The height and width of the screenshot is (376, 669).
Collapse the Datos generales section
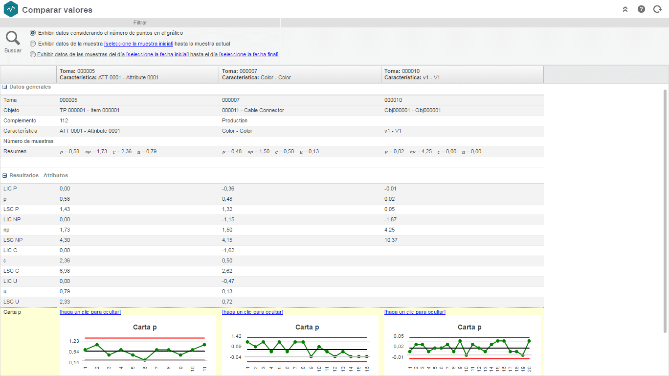tap(5, 87)
